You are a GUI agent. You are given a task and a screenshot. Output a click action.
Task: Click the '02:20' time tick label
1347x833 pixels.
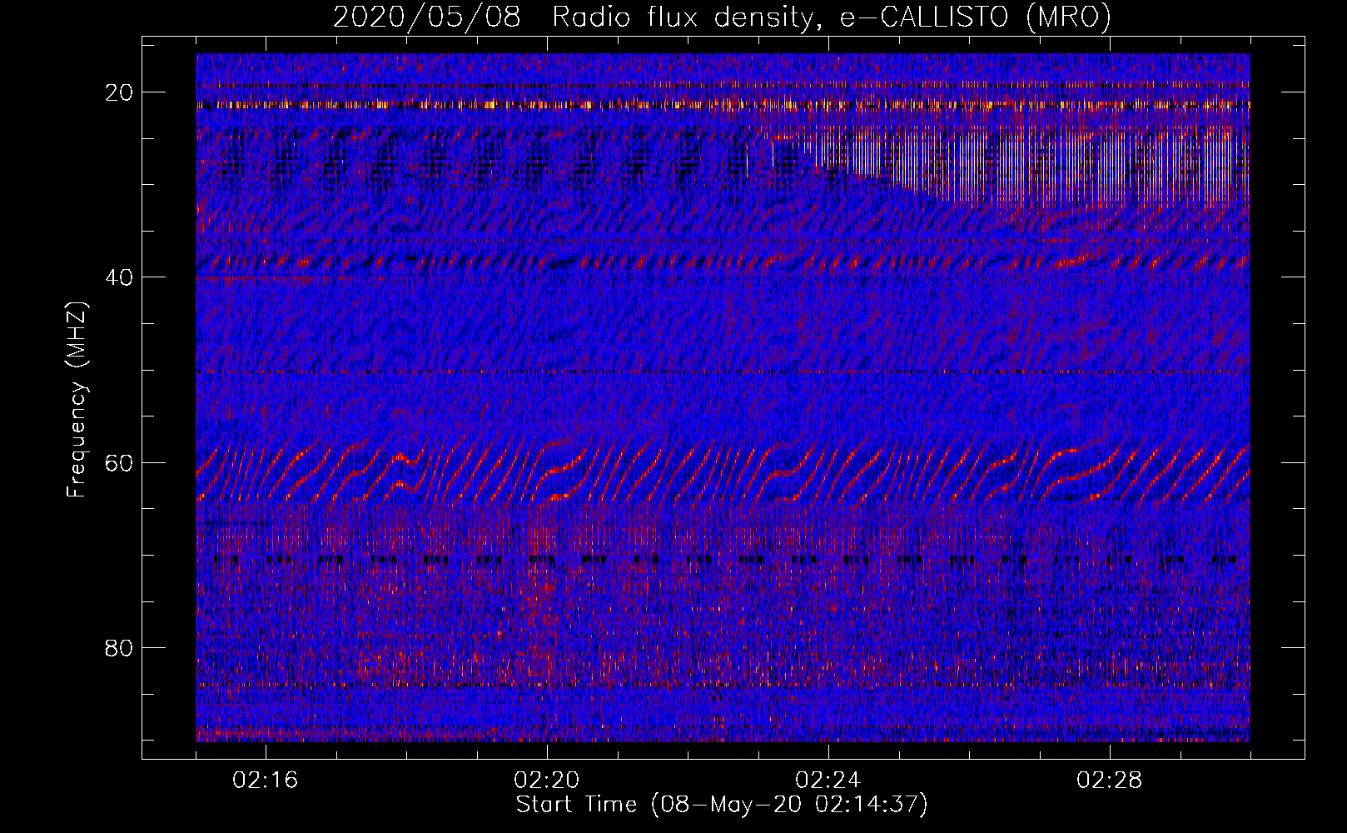pyautogui.click(x=547, y=780)
